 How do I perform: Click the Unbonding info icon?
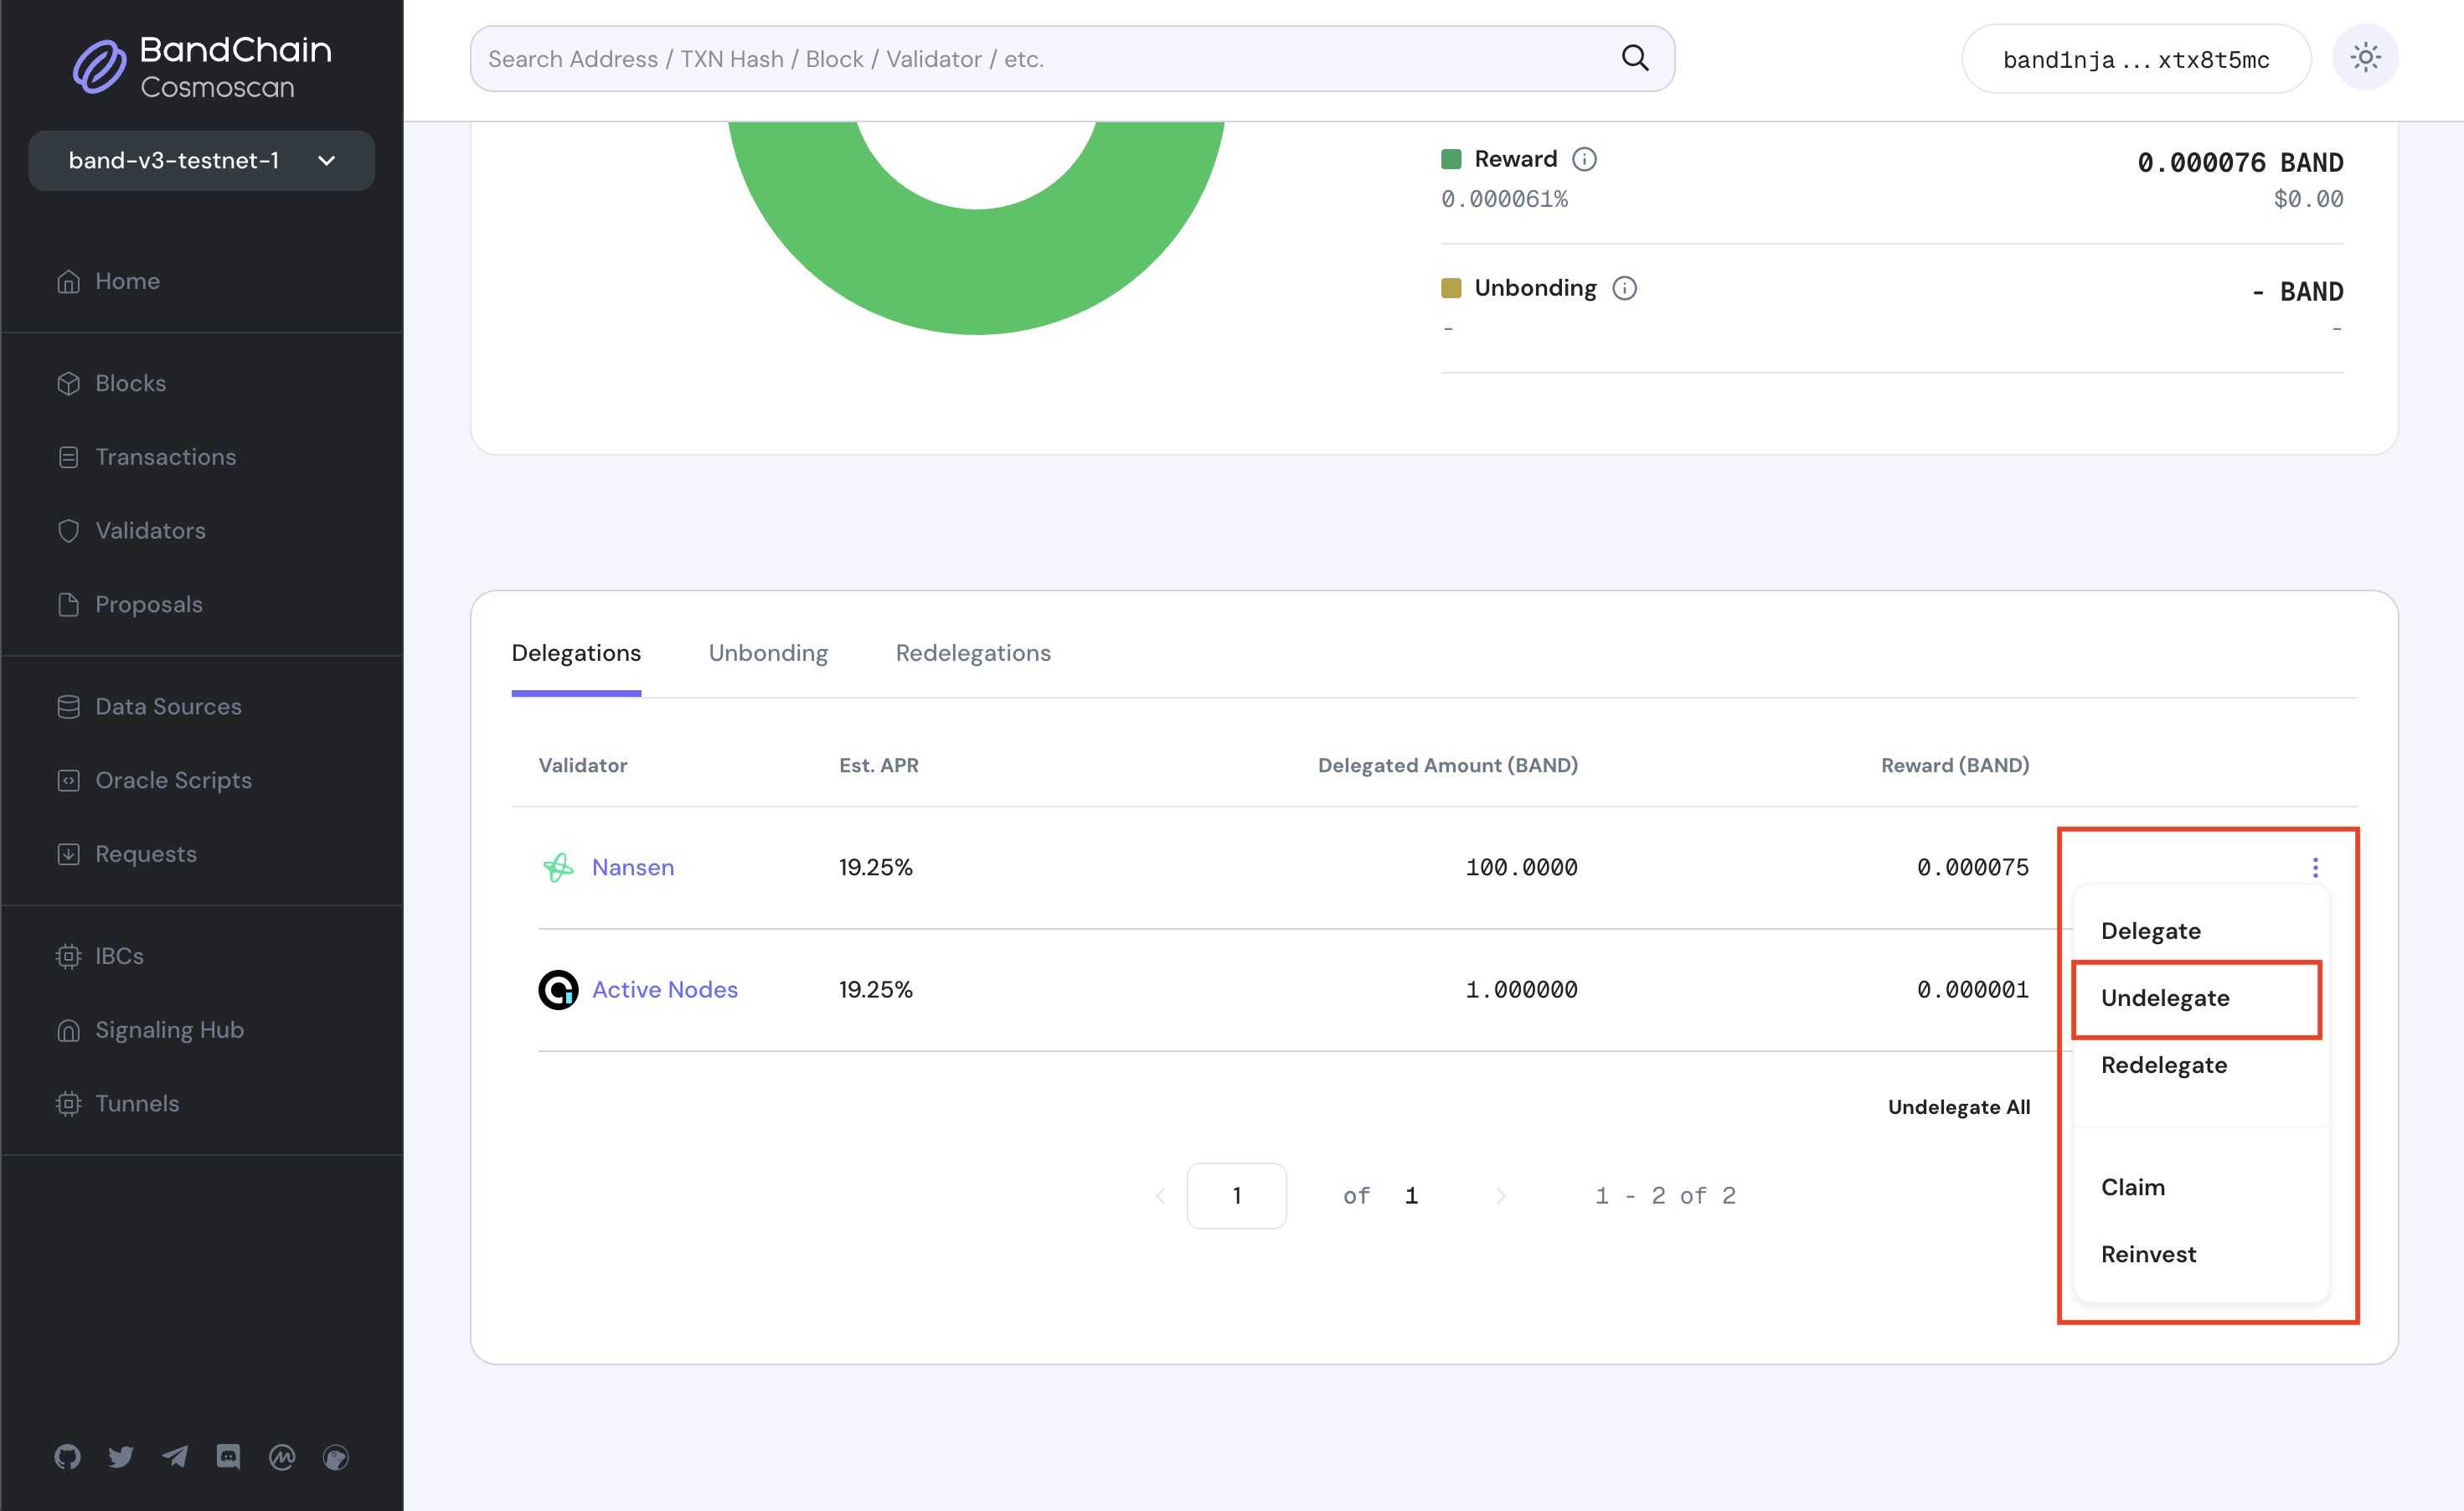pyautogui.click(x=1624, y=288)
